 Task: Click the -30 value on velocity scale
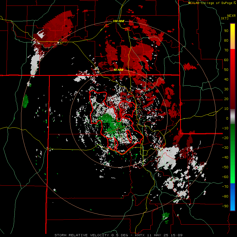(x=225, y=148)
